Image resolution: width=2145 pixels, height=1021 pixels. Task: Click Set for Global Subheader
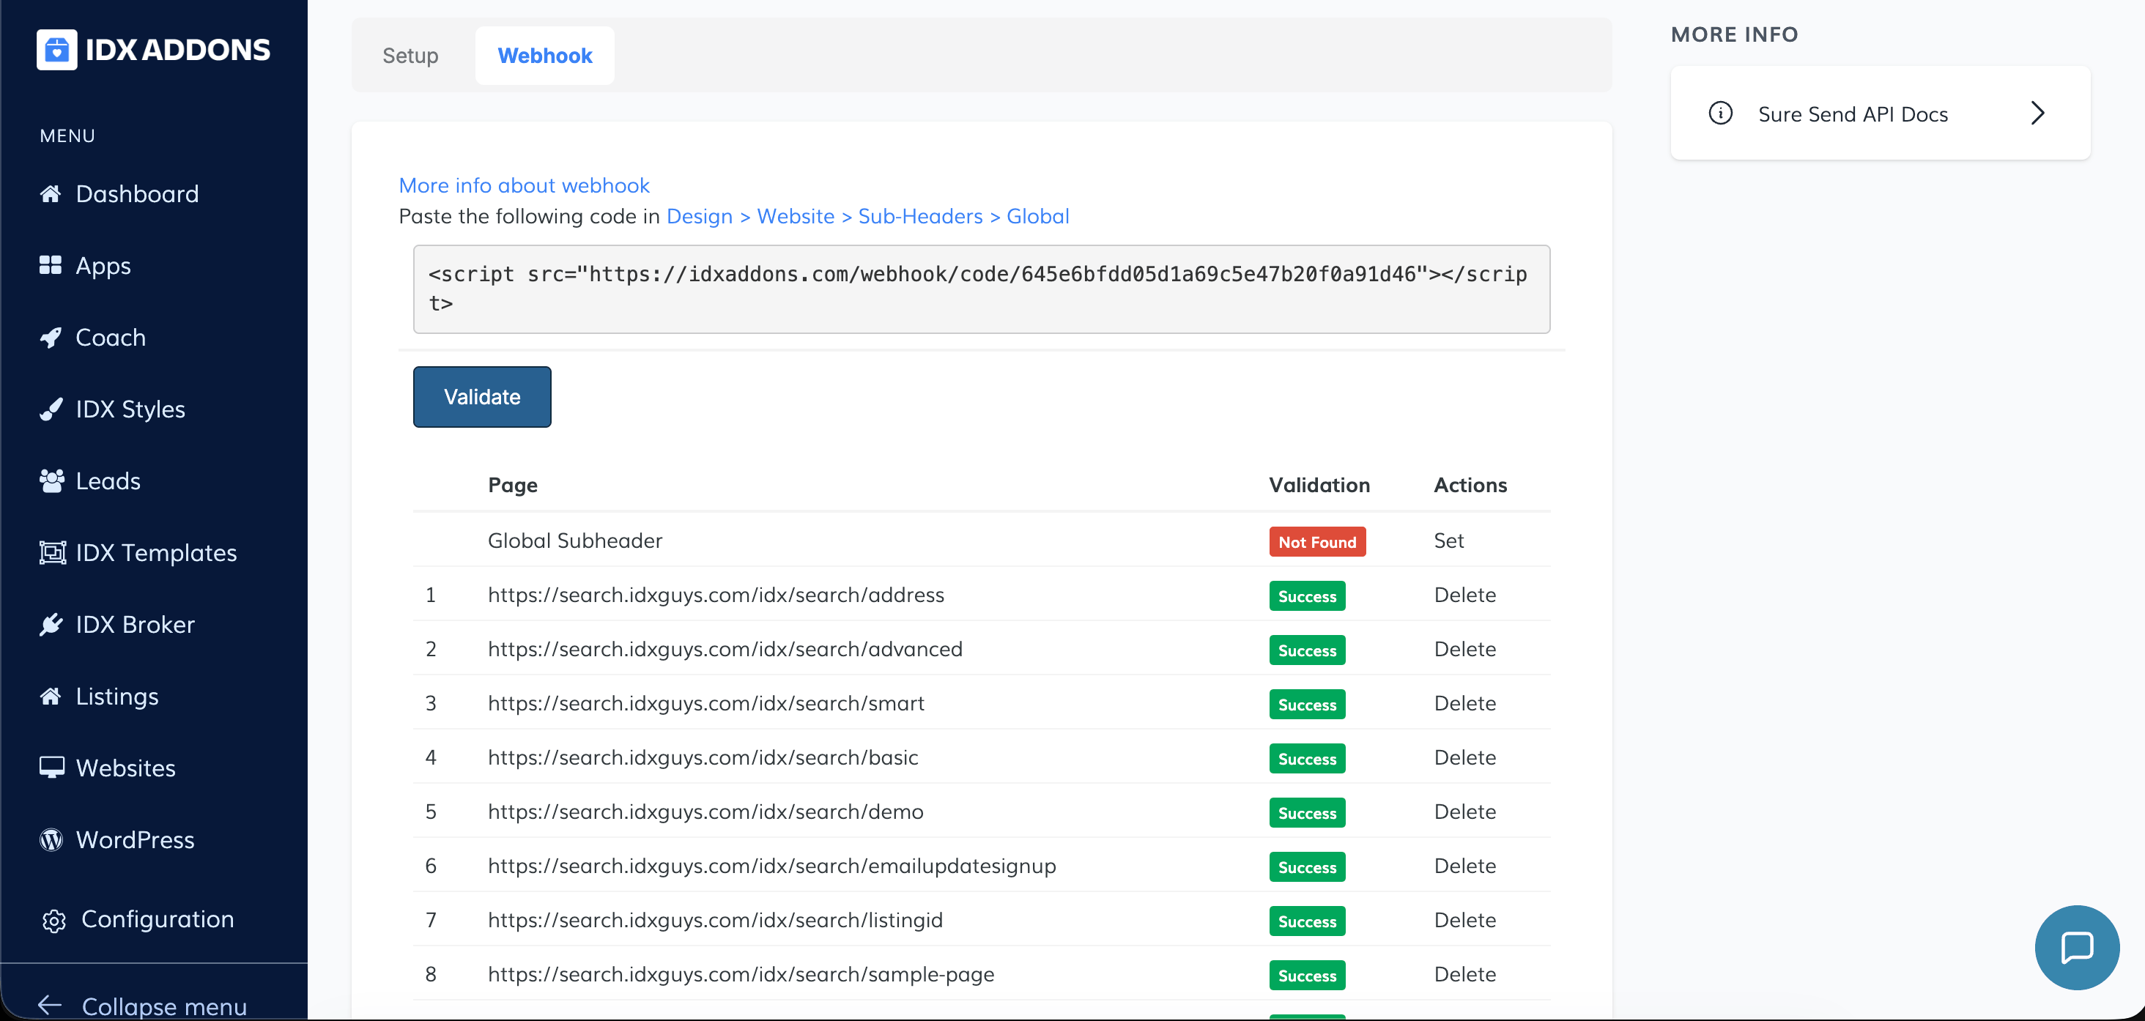pyautogui.click(x=1448, y=541)
